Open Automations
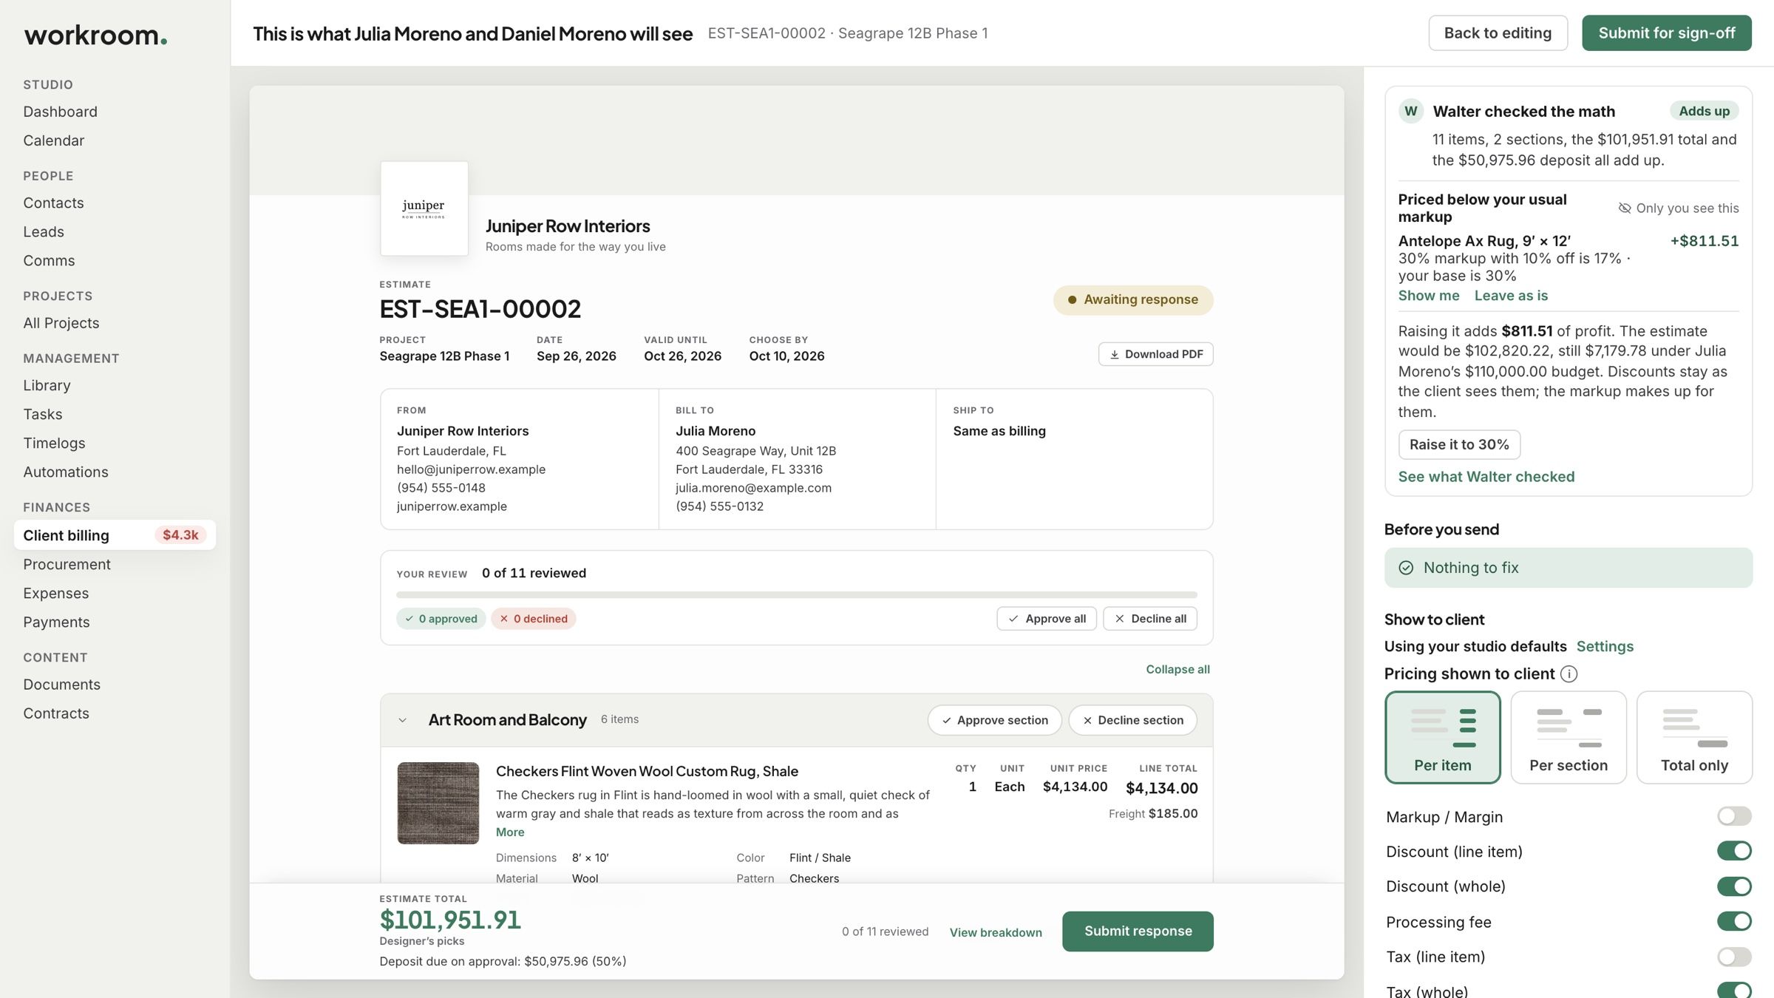The image size is (1774, 998). point(66,472)
